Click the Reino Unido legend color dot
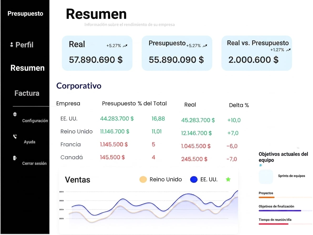Image resolution: width=313 pixels, height=235 pixels. pos(143,179)
